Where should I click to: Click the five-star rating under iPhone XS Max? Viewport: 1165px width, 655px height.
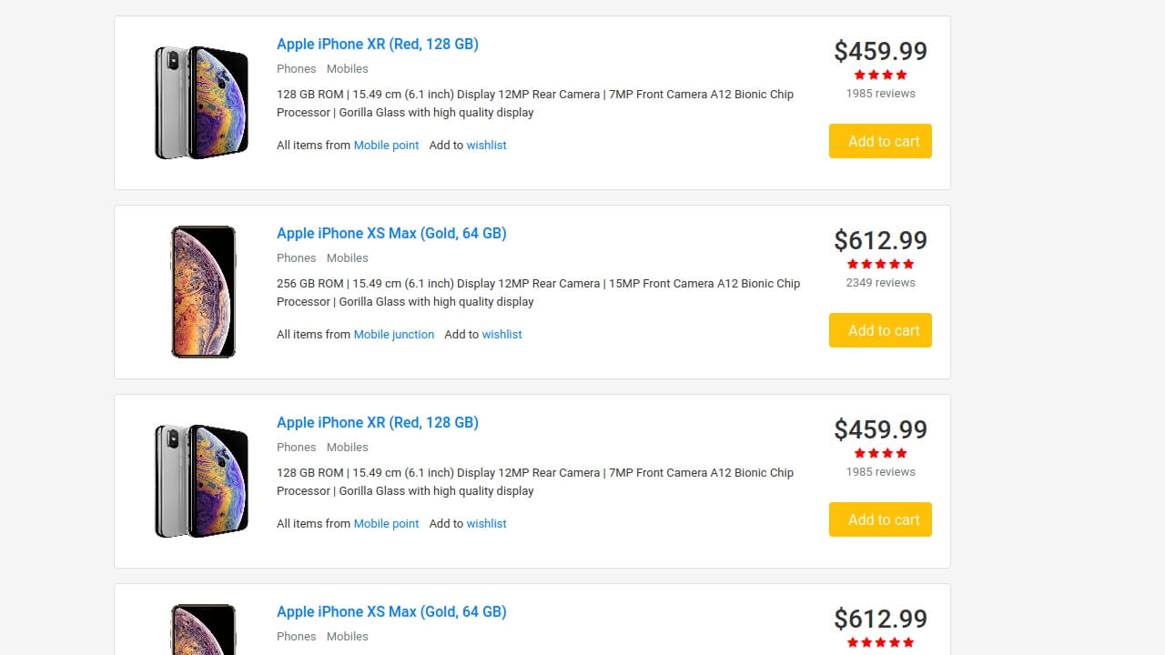(880, 264)
